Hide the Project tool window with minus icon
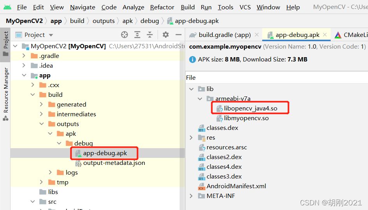The height and width of the screenshot is (210, 368). coord(179,35)
